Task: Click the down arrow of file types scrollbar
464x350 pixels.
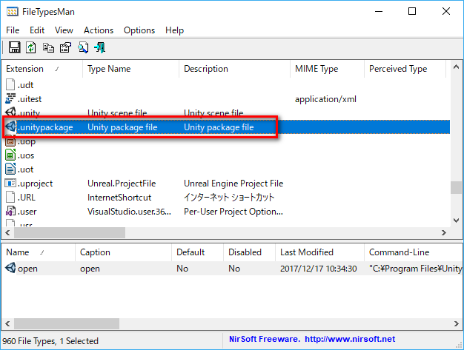Action: 457,221
